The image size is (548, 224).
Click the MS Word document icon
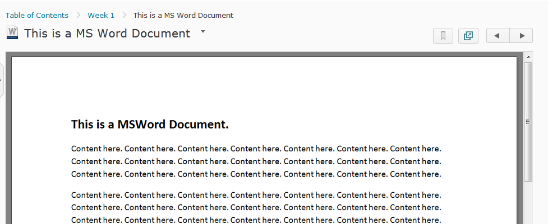[12, 33]
